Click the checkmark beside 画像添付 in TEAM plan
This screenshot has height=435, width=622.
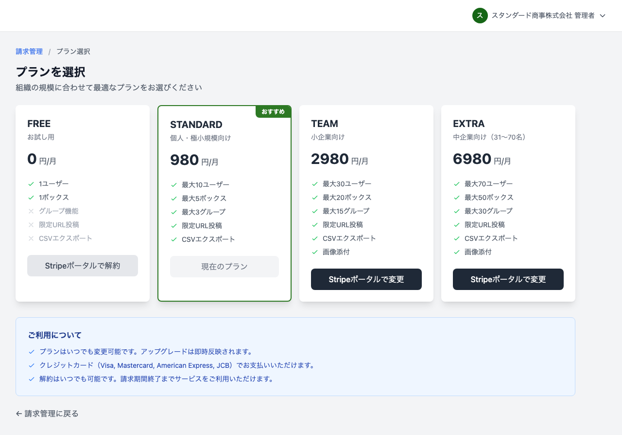pos(315,252)
